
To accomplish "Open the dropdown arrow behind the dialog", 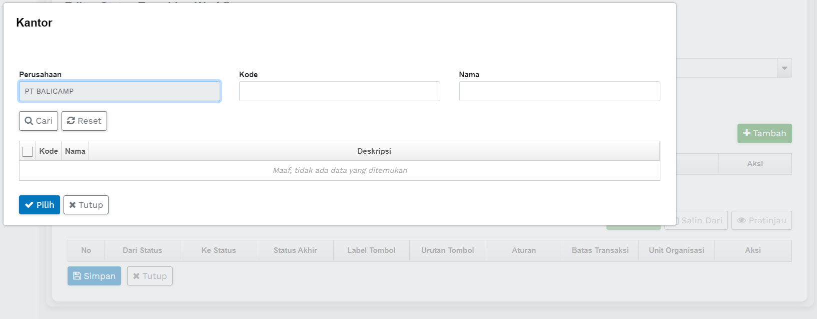I will click(784, 68).
